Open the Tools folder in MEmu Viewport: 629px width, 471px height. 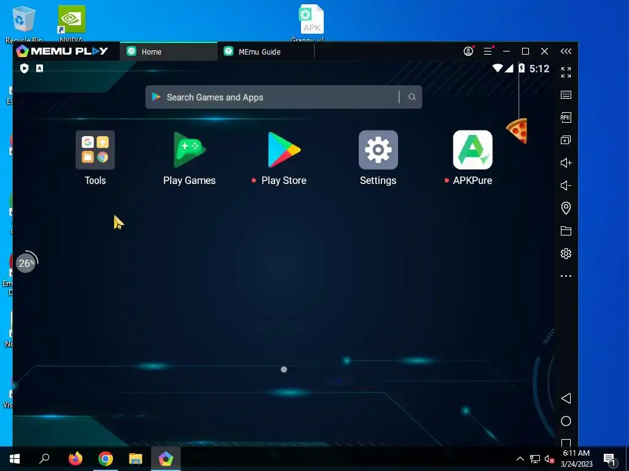coord(95,150)
